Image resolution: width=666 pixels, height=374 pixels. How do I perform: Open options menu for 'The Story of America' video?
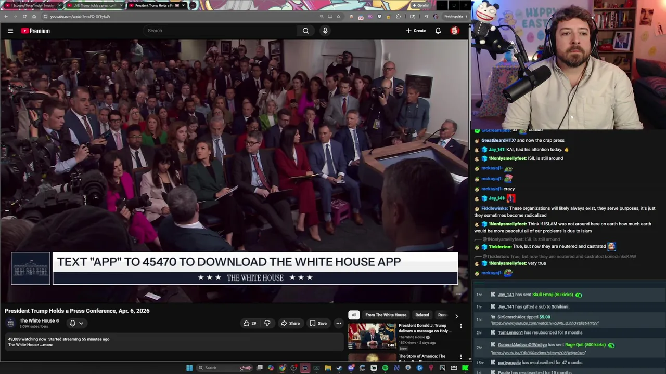(x=460, y=357)
